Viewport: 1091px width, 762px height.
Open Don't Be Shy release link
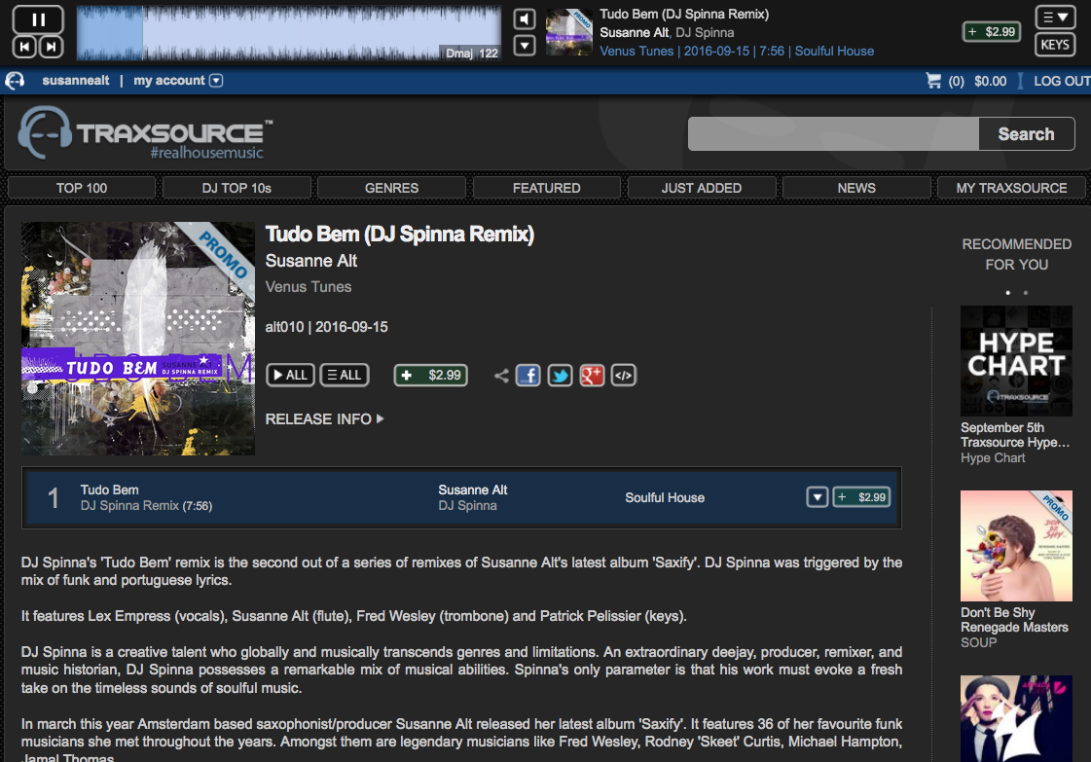[x=998, y=612]
